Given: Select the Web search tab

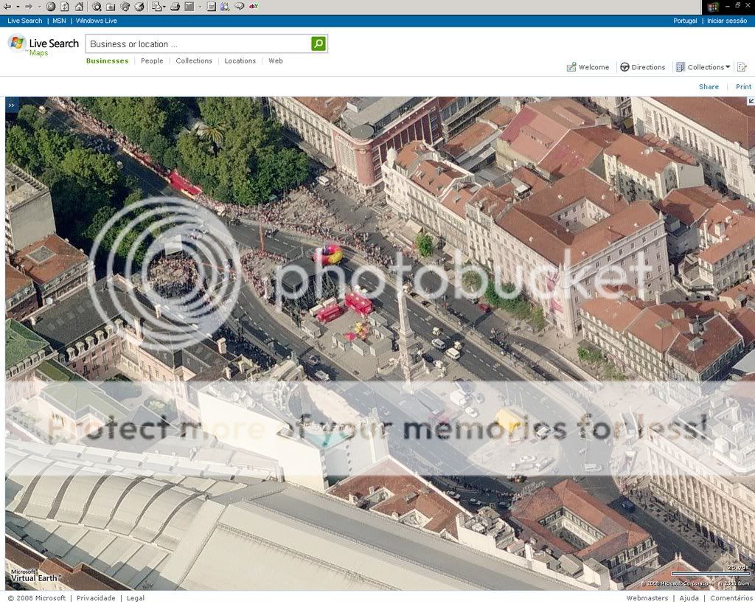Looking at the screenshot, I should (x=276, y=60).
